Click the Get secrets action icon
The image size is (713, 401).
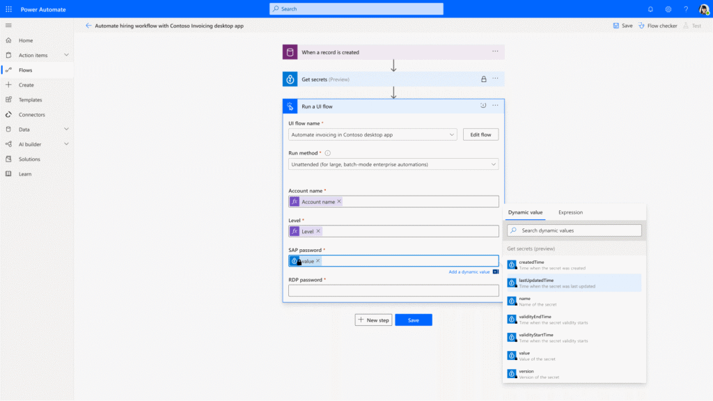coord(290,79)
